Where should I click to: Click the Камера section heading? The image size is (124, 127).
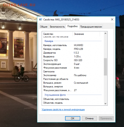pyautogui.click(x=49, y=41)
